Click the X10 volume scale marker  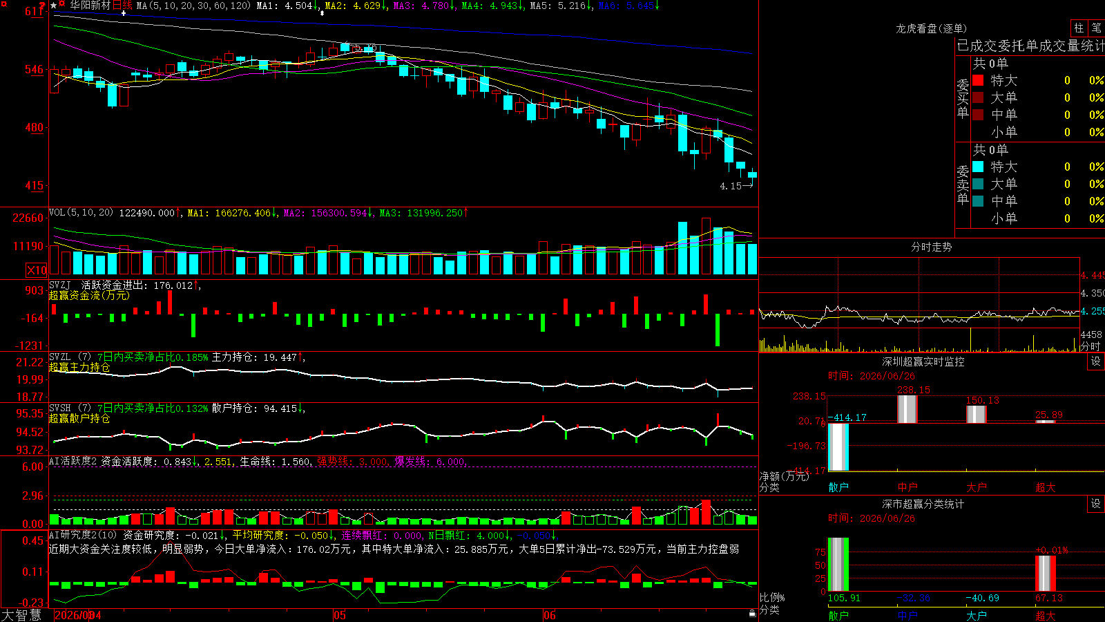pyautogui.click(x=37, y=270)
